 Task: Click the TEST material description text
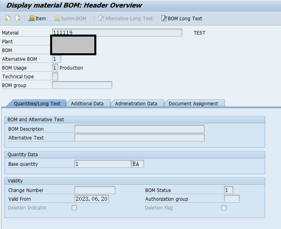tap(199, 33)
